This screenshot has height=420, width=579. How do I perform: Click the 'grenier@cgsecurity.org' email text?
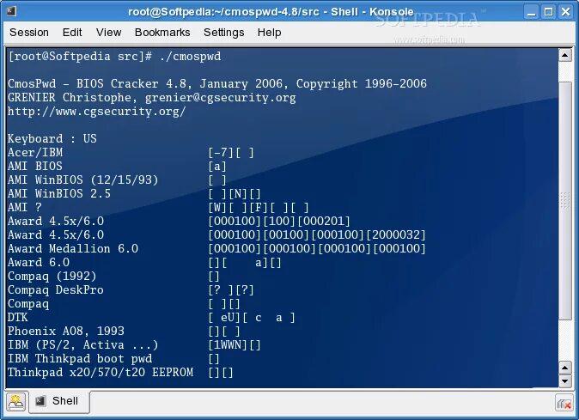[x=221, y=97]
